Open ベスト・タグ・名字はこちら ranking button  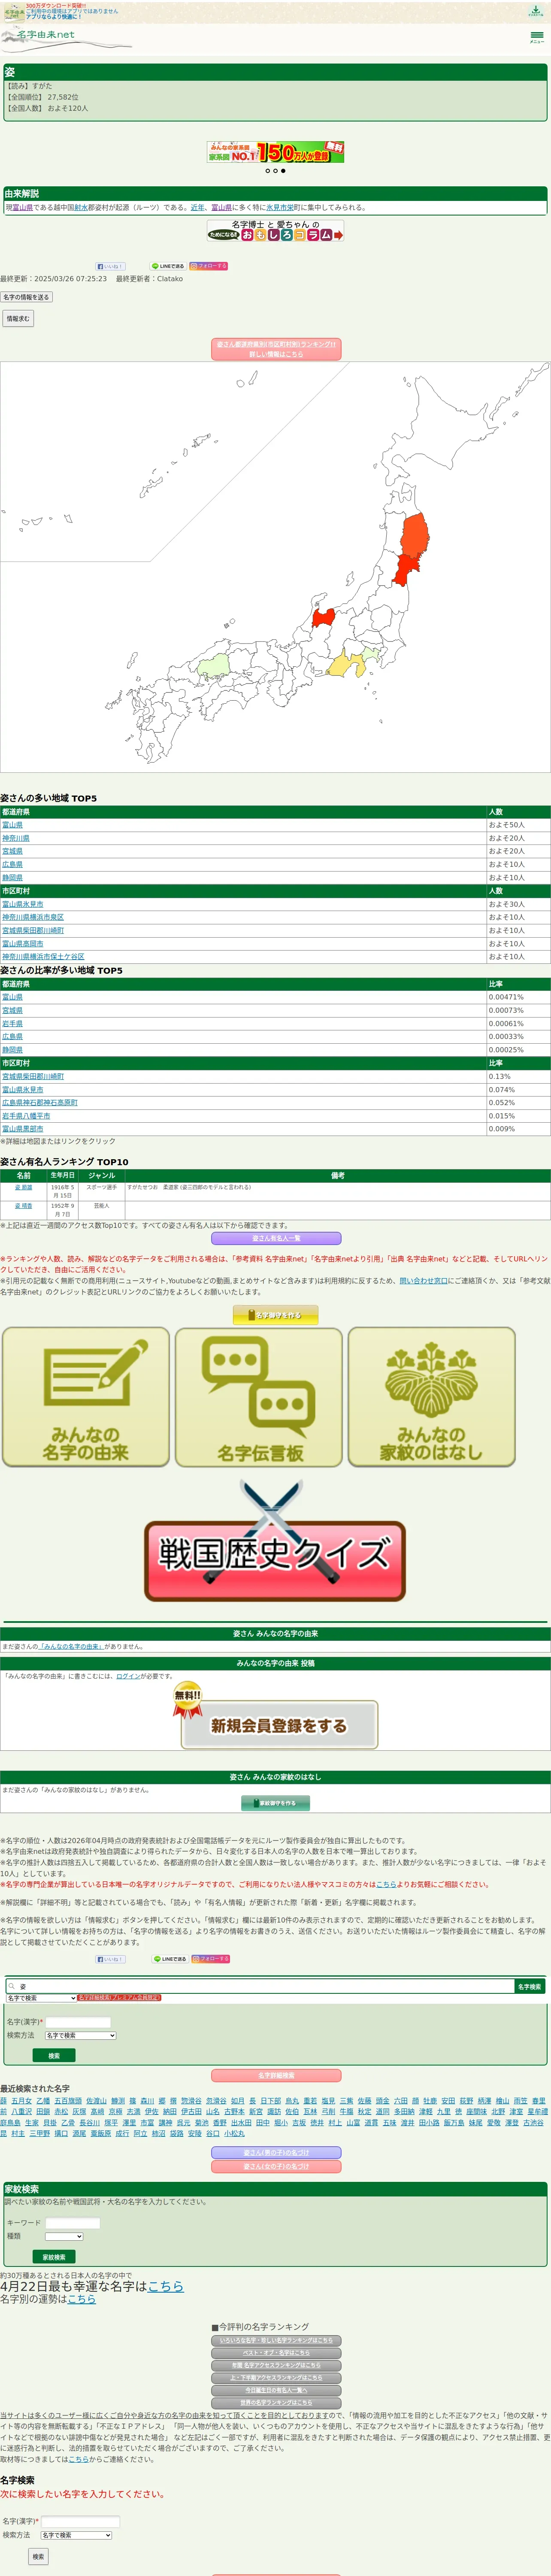pos(275,2353)
